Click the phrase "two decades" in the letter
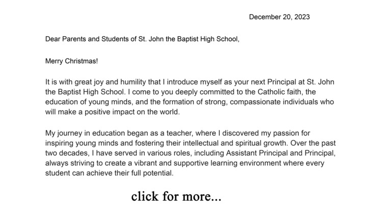 [66, 153]
